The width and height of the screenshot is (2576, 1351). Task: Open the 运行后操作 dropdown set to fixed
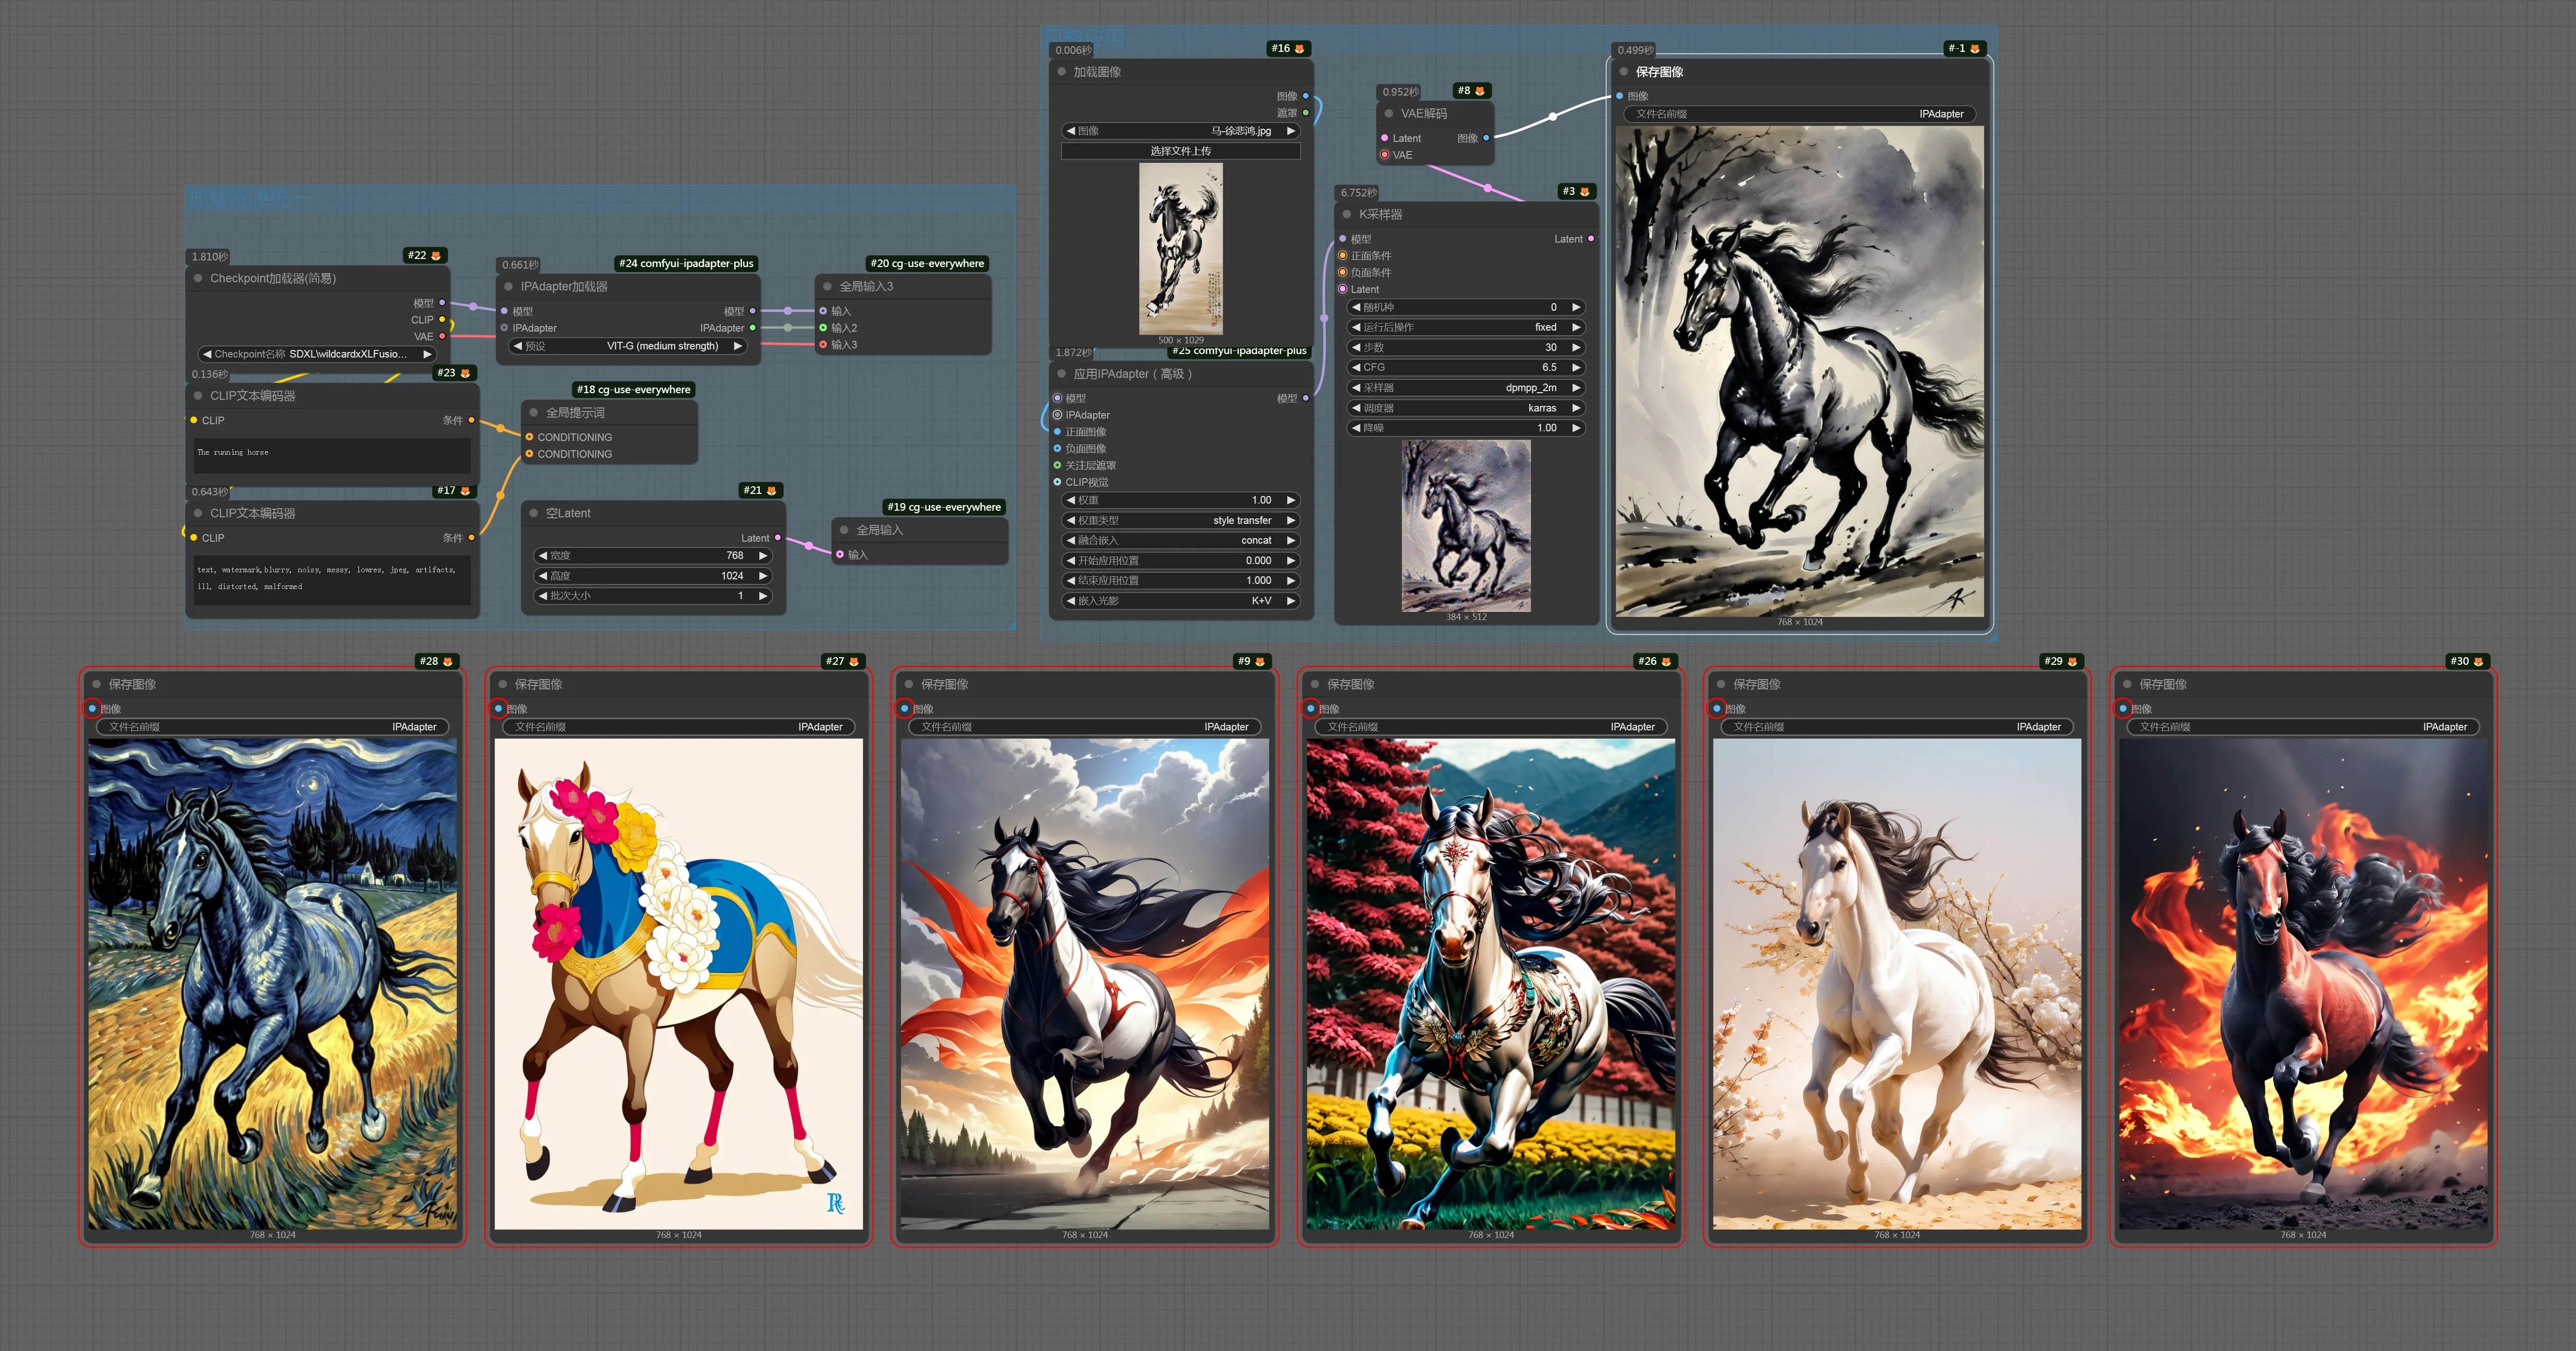[1467, 328]
